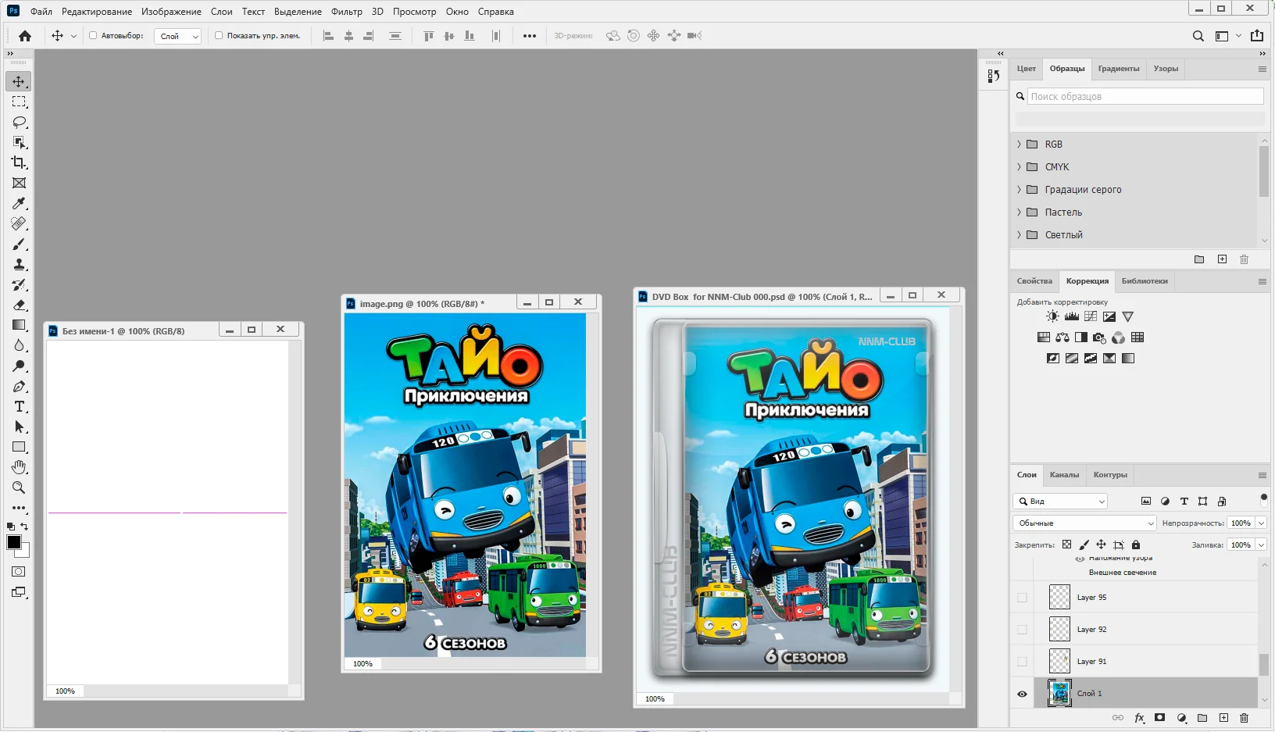
Task: Select the Pen tool
Action: click(x=19, y=386)
